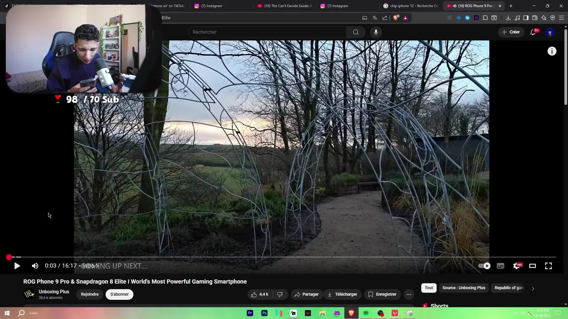The image size is (568, 319).
Task: Open Brave Wallet icon
Action: click(x=535, y=18)
